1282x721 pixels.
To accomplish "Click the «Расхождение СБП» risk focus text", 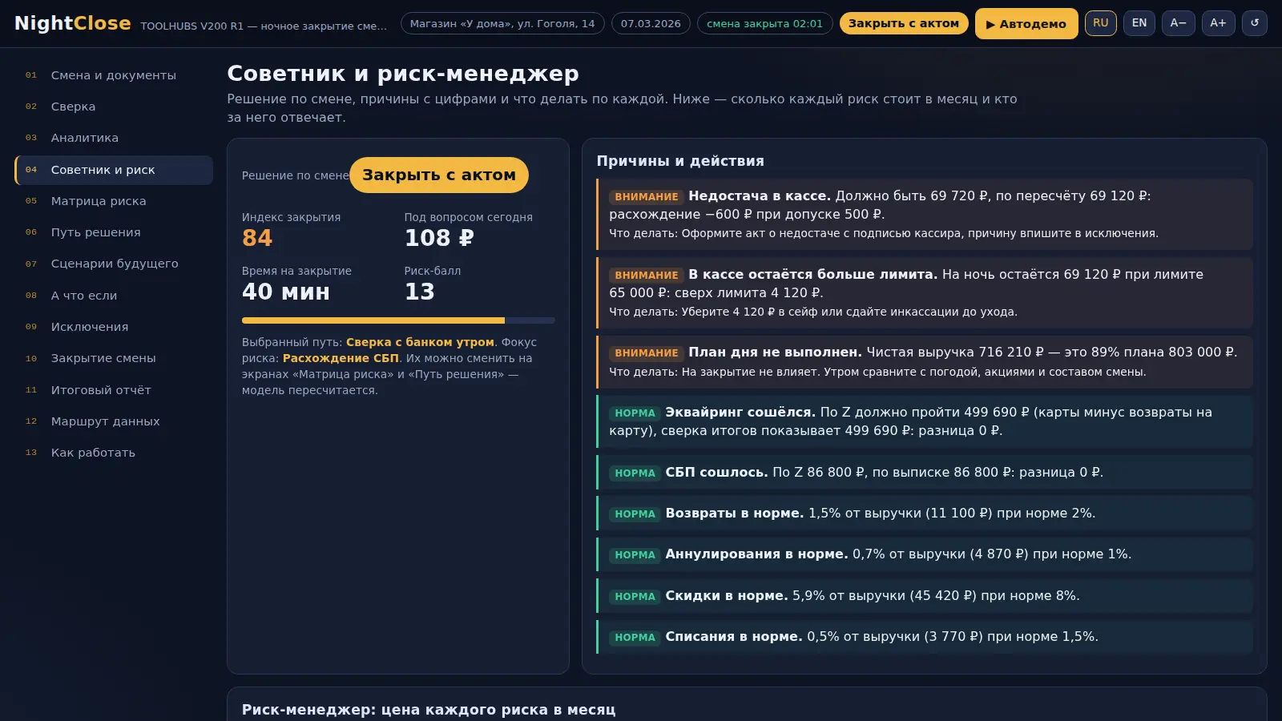I will pos(341,358).
